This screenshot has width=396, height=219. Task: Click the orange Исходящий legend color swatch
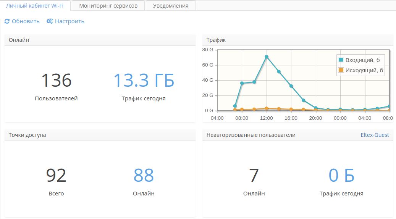(x=341, y=70)
